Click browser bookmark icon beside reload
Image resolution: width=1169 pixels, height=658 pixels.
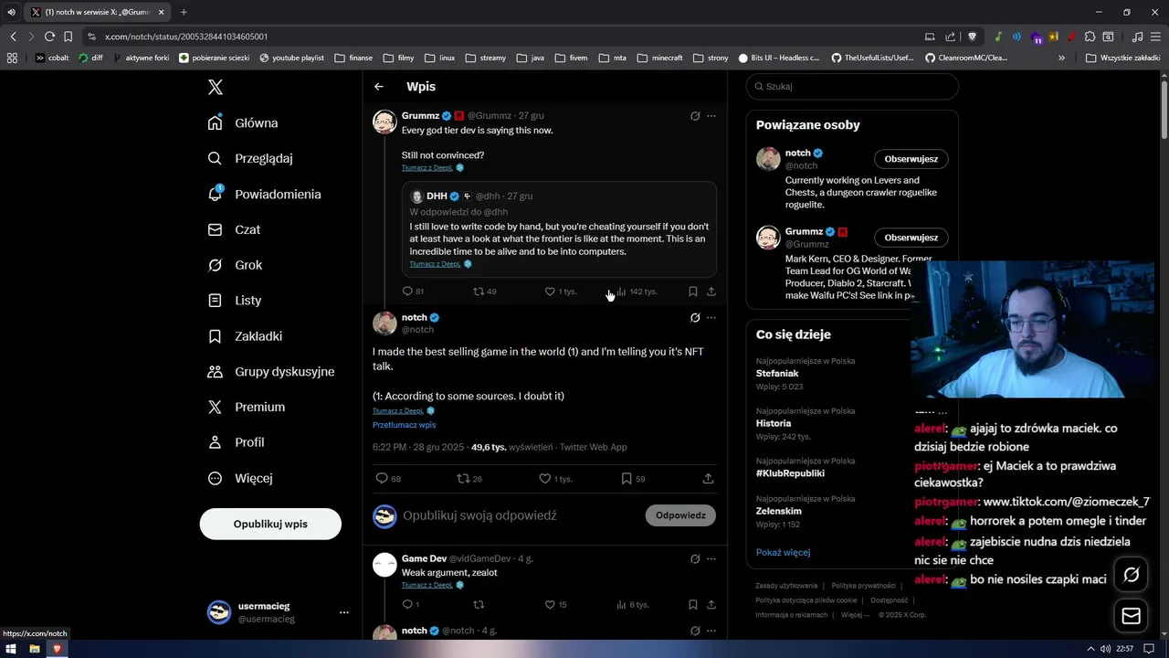(68, 37)
